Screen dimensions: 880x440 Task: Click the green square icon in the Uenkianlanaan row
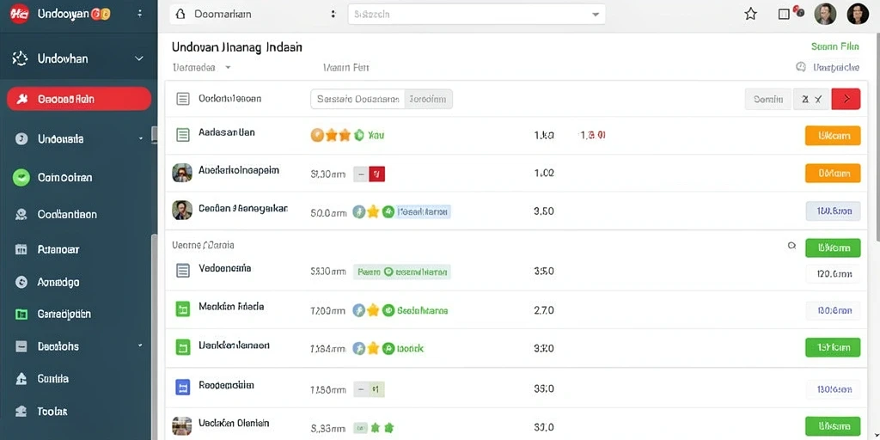182,347
